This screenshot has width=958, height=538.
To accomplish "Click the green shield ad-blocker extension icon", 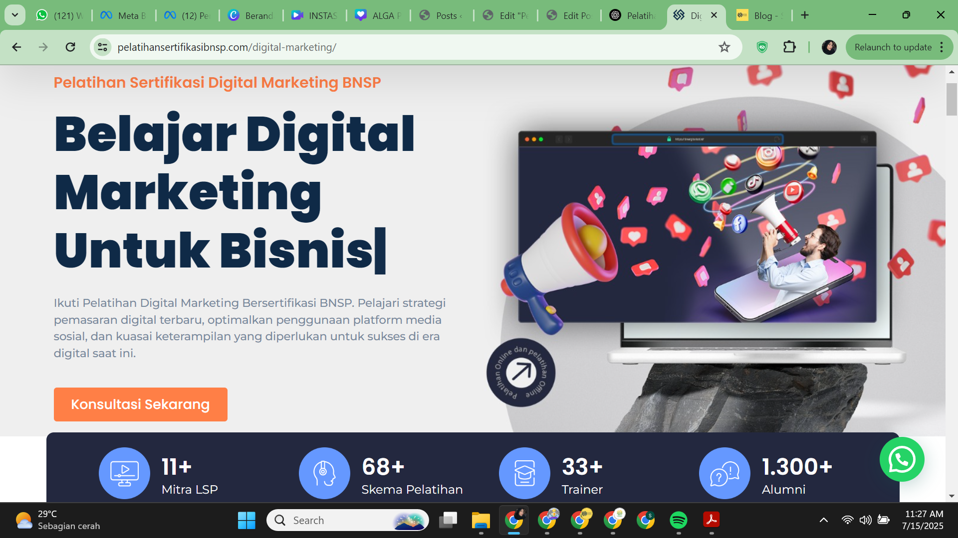I will tap(761, 47).
